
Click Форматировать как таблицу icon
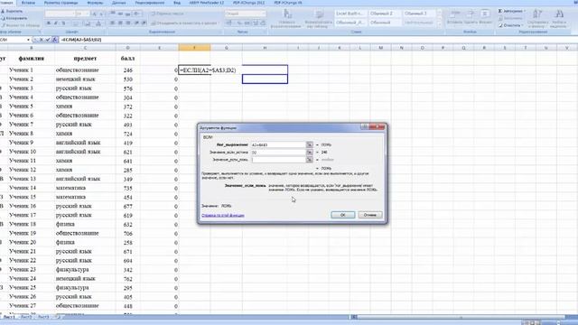tap(319, 14)
